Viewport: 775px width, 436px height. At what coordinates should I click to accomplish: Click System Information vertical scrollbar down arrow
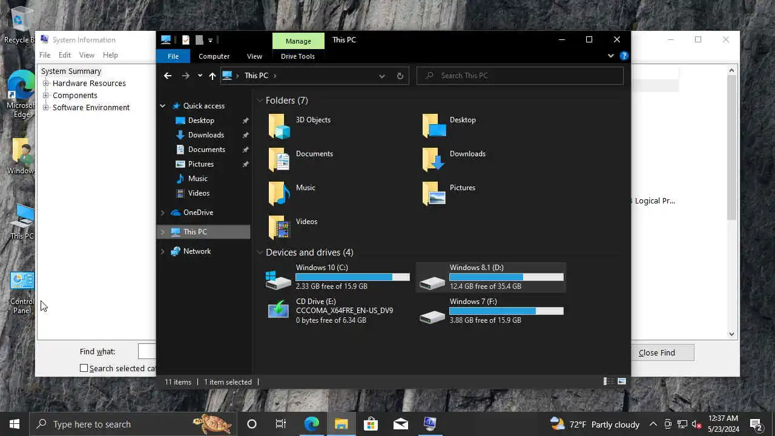coord(732,334)
